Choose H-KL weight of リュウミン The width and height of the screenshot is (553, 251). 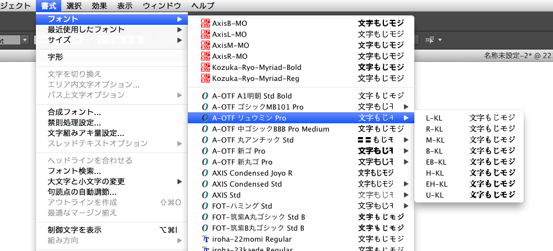click(469, 173)
